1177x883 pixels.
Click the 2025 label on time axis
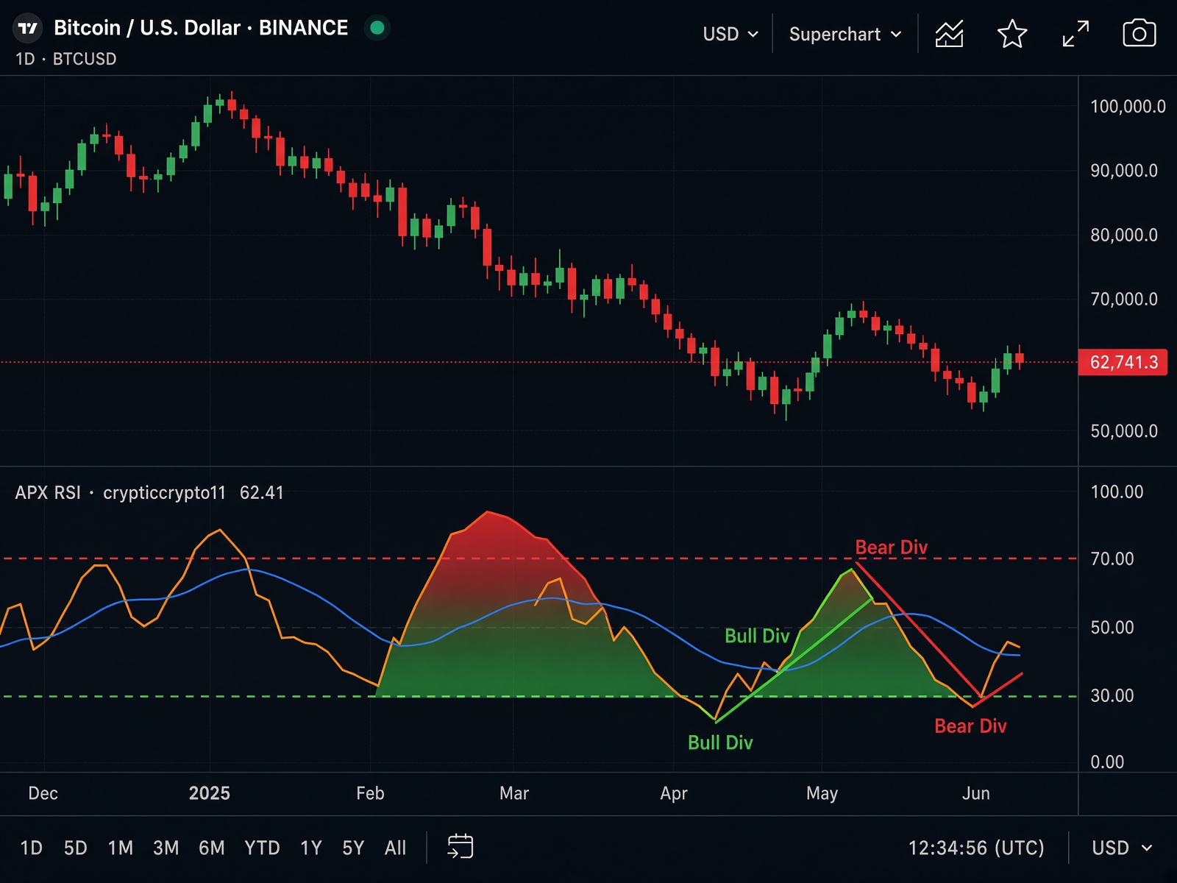click(x=210, y=793)
